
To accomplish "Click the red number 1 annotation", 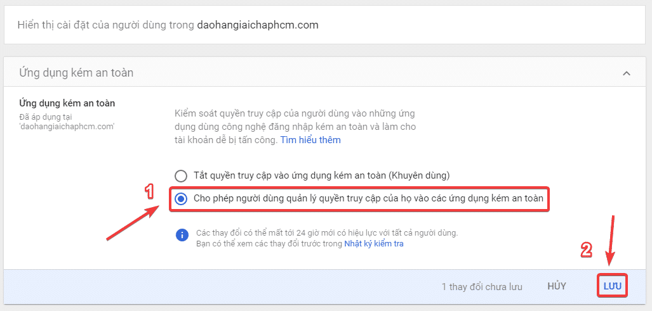I will 149,191.
